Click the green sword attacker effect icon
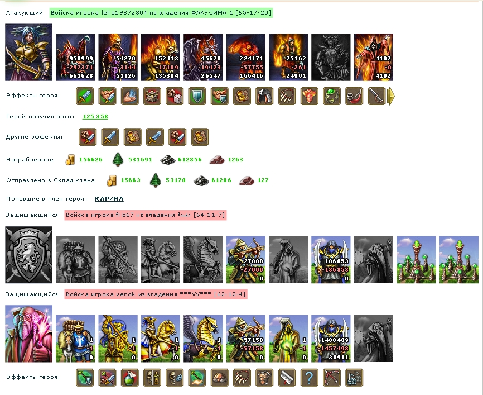Viewport: 483px width, 395px height. tap(85, 96)
